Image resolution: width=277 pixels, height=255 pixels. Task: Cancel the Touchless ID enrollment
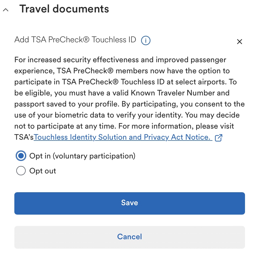[129, 237]
